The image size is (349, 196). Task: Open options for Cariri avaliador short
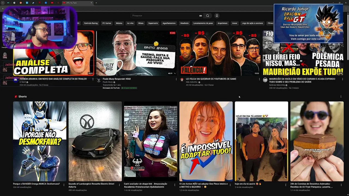pyautogui.click(x=175, y=185)
